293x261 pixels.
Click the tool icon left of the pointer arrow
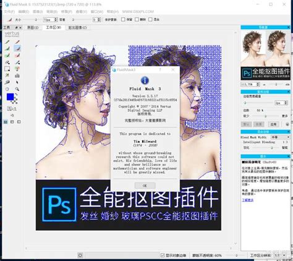click(7, 82)
